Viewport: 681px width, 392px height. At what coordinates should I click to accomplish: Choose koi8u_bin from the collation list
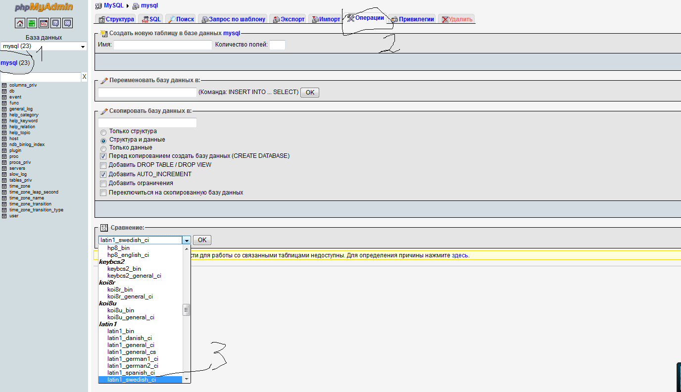click(121, 310)
